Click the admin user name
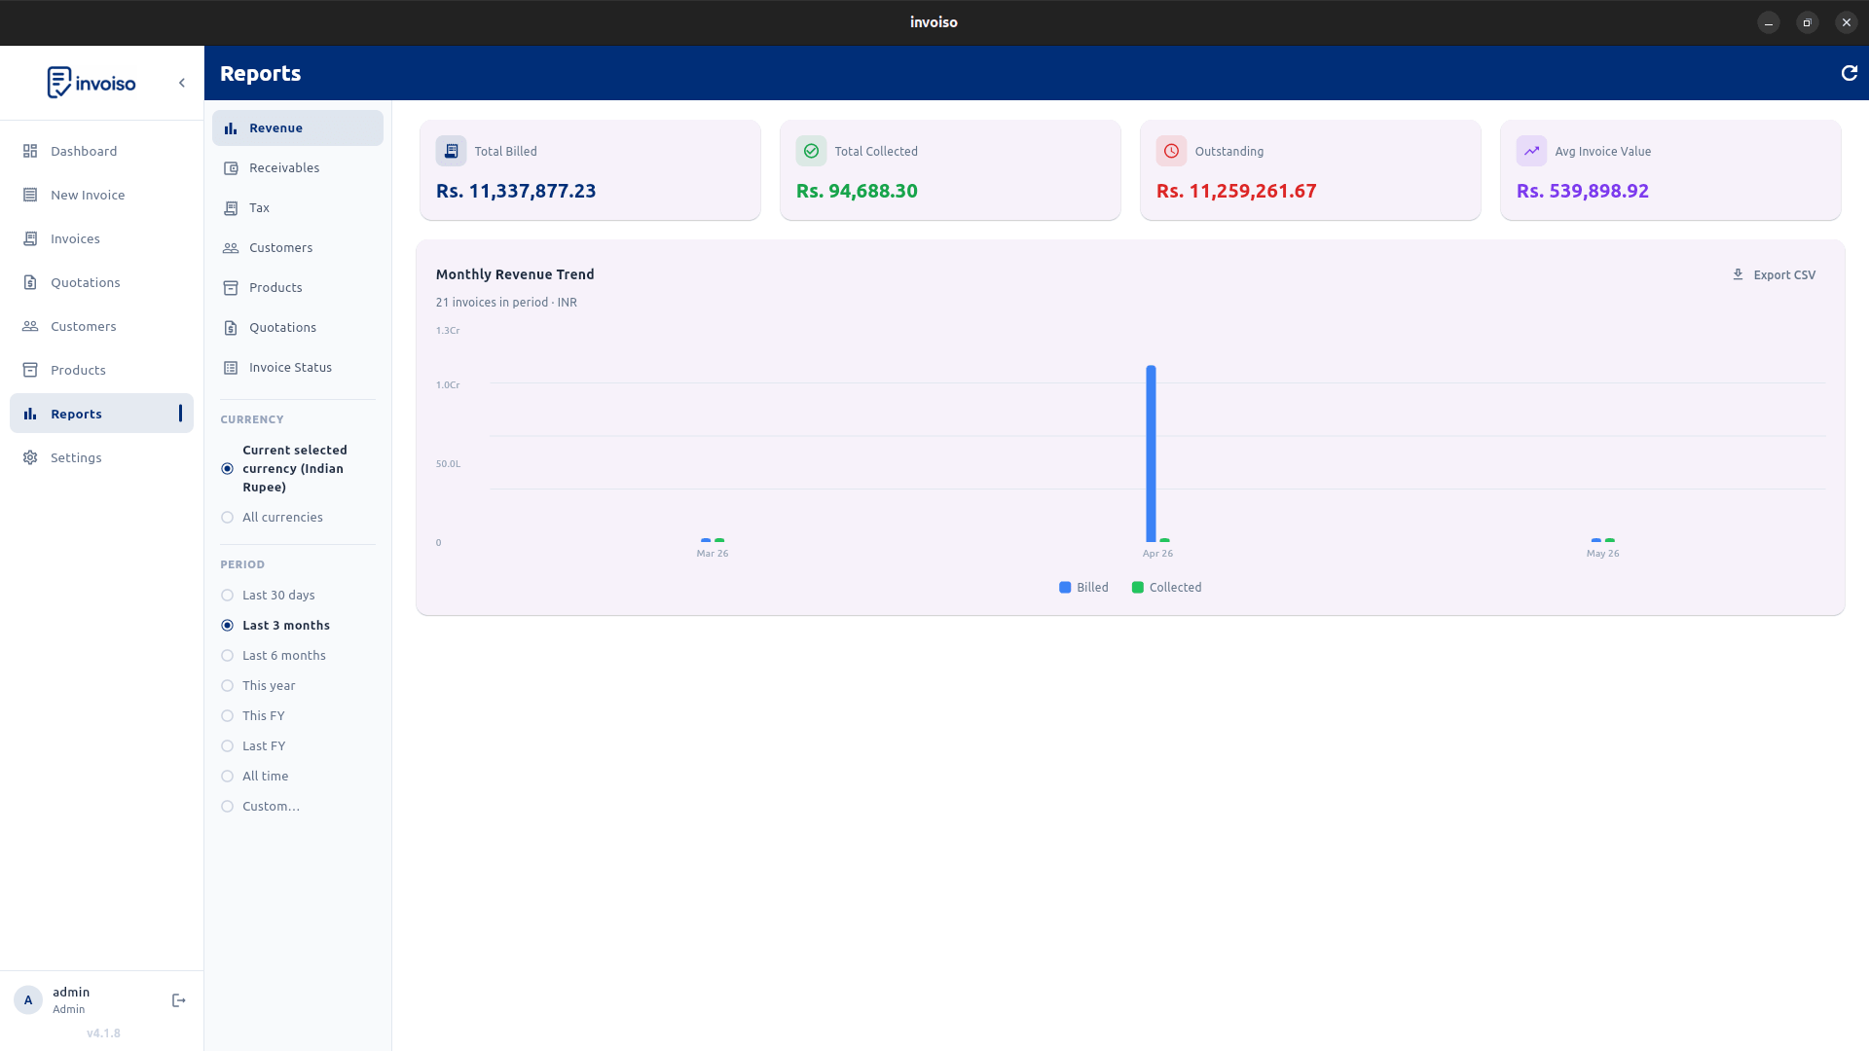The height and width of the screenshot is (1051, 1869). pyautogui.click(x=71, y=992)
